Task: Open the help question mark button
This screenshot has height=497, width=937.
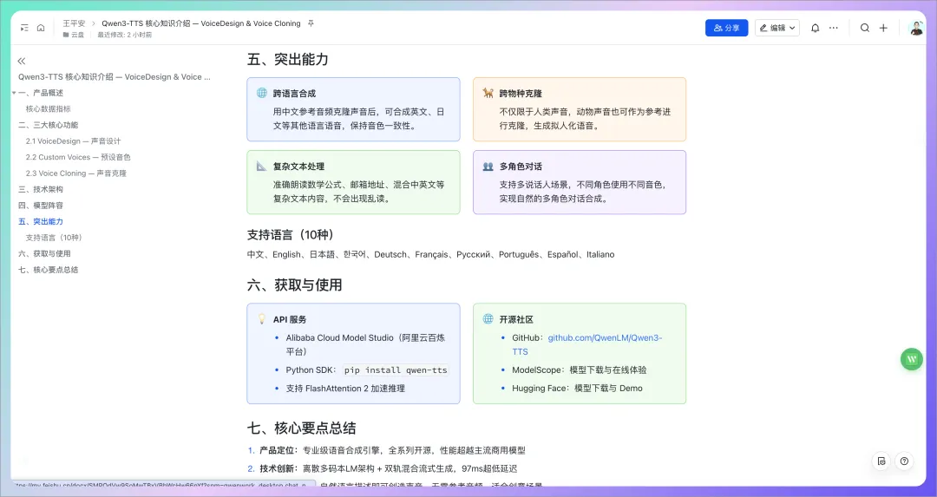Action: pyautogui.click(x=904, y=461)
